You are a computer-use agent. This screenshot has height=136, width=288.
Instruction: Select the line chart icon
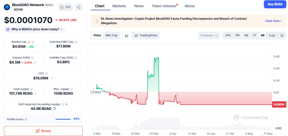(x=127, y=36)
